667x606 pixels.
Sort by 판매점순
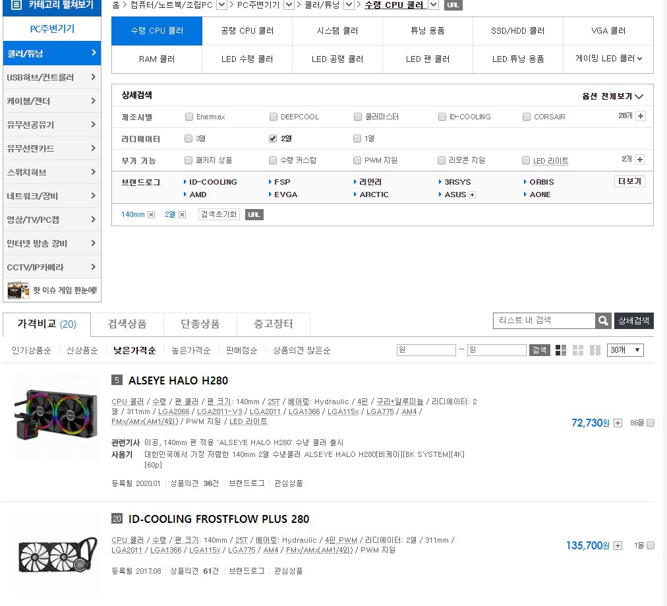[x=242, y=351]
